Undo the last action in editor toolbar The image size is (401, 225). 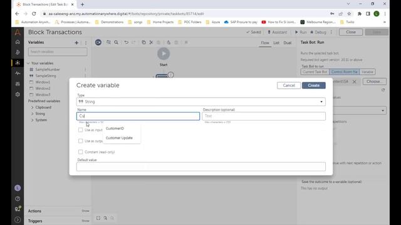127,42
